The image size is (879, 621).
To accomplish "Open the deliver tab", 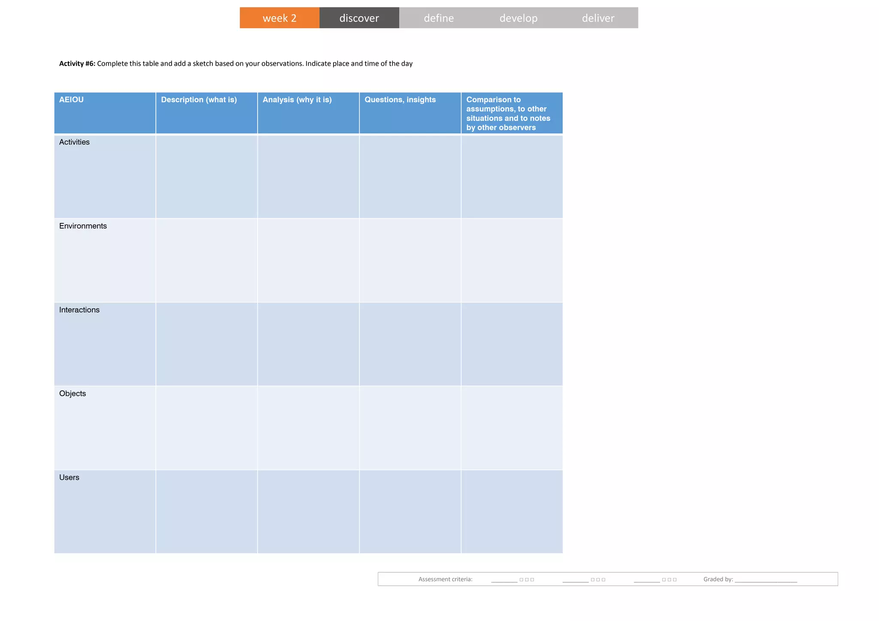I will (598, 18).
